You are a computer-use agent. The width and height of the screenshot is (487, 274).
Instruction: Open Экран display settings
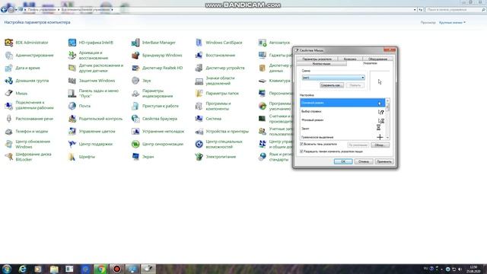click(143, 157)
